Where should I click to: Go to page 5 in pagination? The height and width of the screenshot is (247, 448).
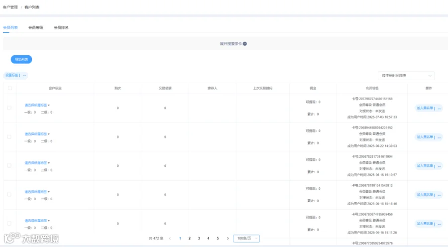coord(218,239)
